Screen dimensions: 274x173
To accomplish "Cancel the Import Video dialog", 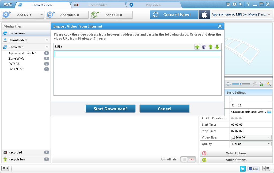I will pyautogui.click(x=165, y=109).
